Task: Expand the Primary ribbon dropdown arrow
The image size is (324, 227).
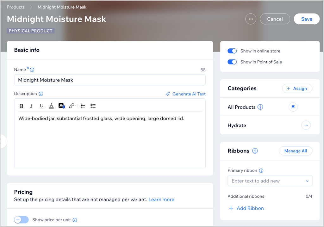Action: [x=307, y=181]
